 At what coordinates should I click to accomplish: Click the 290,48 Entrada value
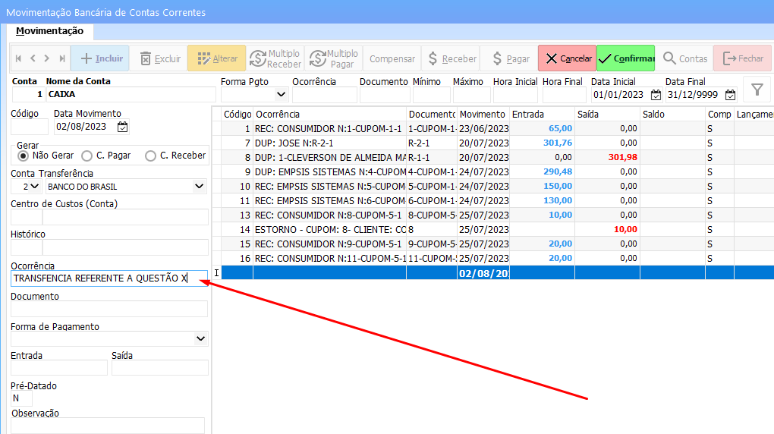click(558, 171)
